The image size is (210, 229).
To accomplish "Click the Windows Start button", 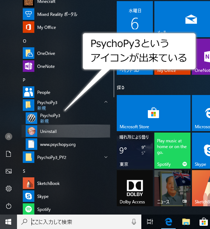I will coord(8,222).
